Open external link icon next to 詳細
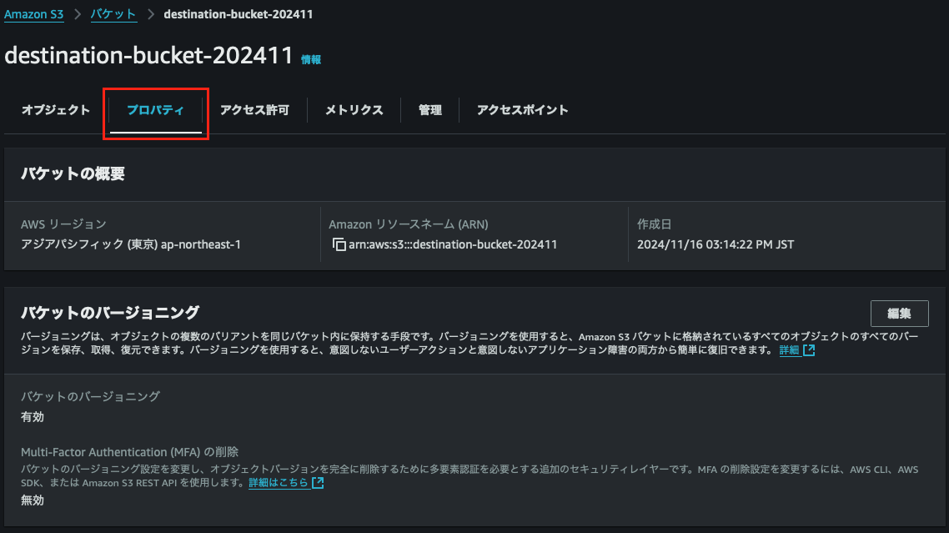 [x=809, y=350]
